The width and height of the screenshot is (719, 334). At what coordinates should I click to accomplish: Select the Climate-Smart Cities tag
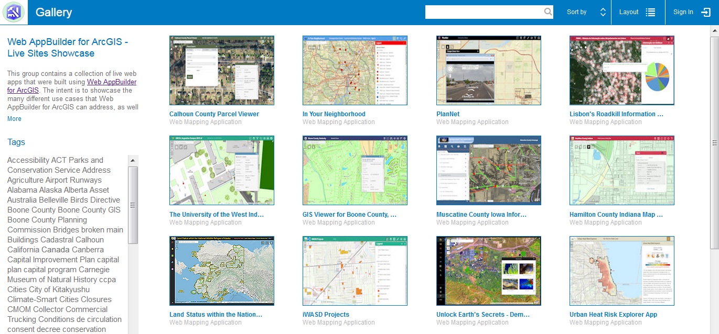coord(42,299)
